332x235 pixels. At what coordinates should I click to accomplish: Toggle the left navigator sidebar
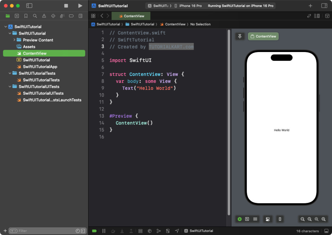pos(29,6)
